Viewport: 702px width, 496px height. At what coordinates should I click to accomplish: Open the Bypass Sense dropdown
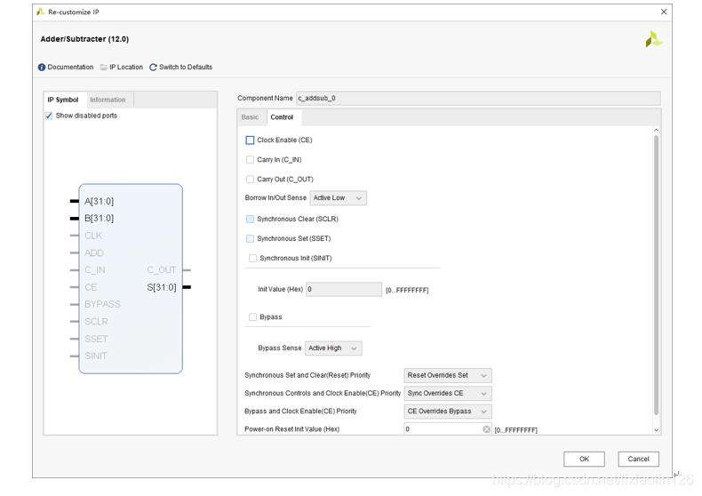click(x=333, y=348)
